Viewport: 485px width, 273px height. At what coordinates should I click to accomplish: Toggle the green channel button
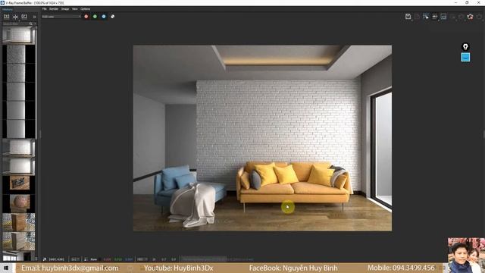(95, 17)
